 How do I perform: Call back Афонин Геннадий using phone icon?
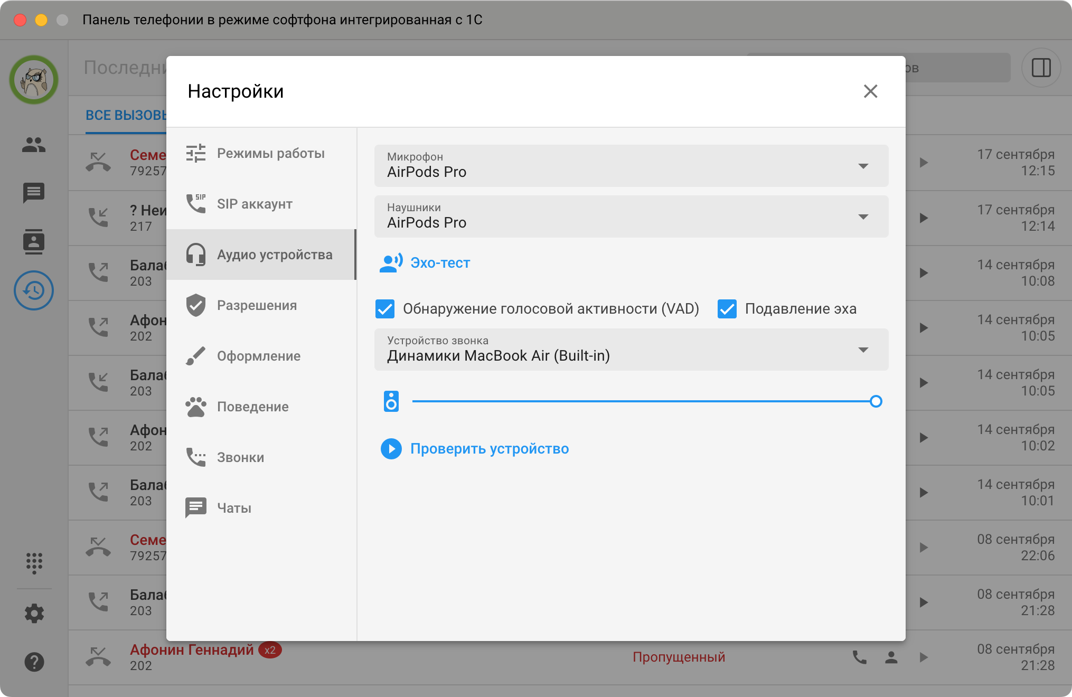pyautogui.click(x=859, y=657)
